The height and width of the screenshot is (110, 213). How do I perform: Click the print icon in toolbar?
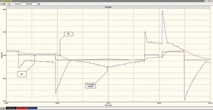[x=4, y=4]
